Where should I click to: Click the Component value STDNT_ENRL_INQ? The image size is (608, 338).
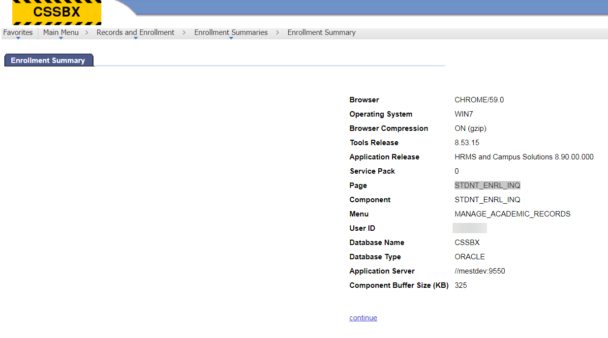coord(487,200)
